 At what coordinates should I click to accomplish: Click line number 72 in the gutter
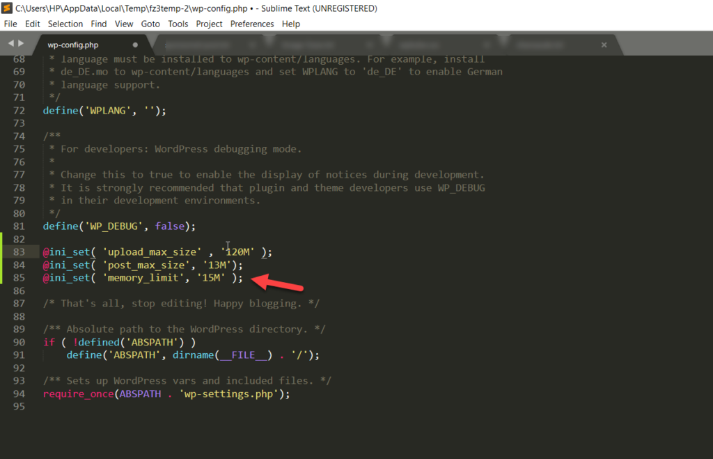pos(19,111)
